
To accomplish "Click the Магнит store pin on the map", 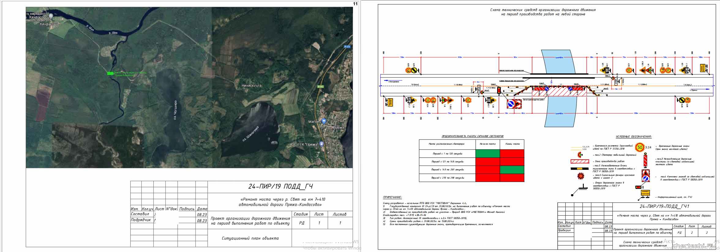I will [x=324, y=121].
